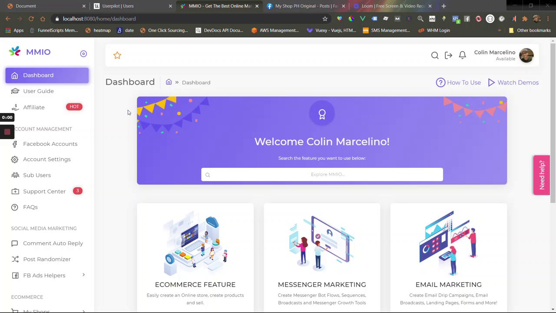
Task: Open Account Settings page
Action: [46, 159]
